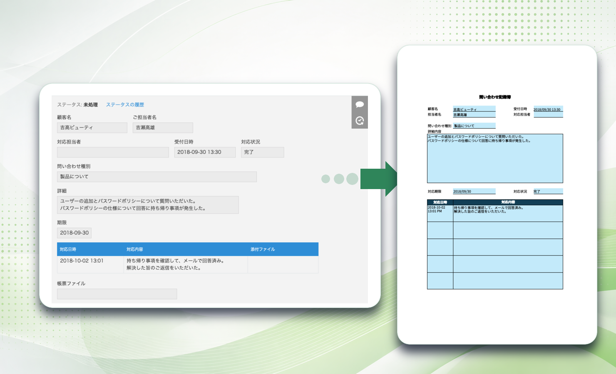Screen dimensions: 616x374
Task: Click report 担当者名 value 吉瀬高雄
Action: point(474,115)
